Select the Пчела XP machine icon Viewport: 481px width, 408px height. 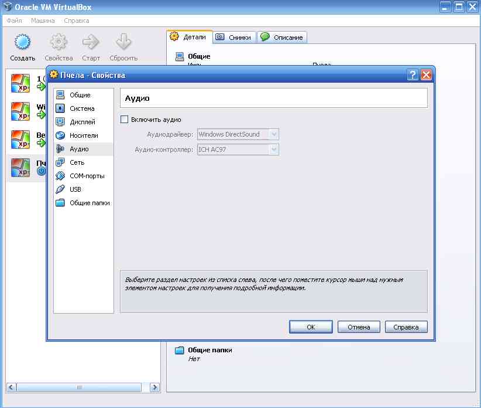click(20, 168)
